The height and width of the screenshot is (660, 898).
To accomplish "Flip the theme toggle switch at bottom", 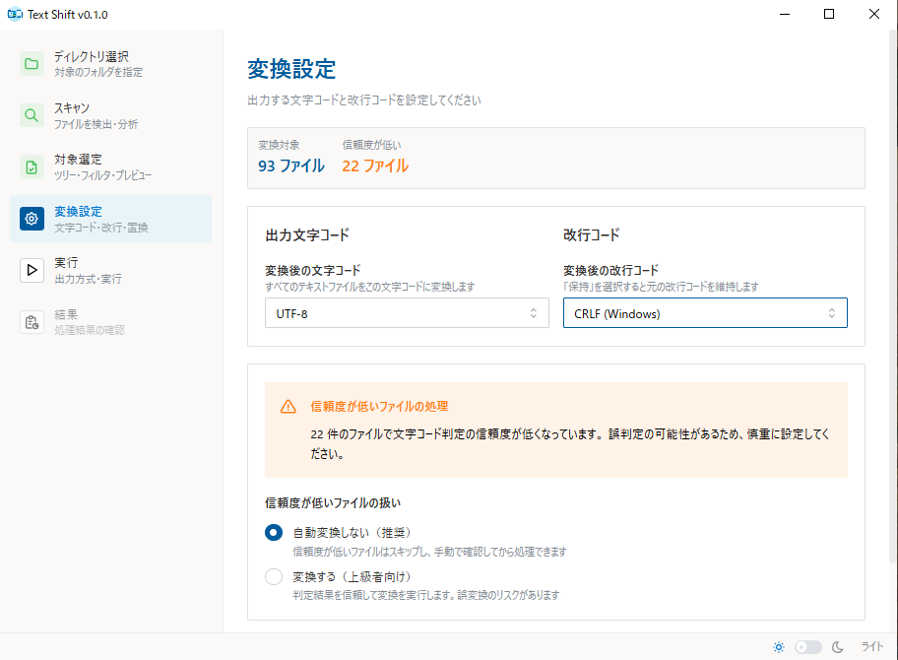I will tap(808, 647).
